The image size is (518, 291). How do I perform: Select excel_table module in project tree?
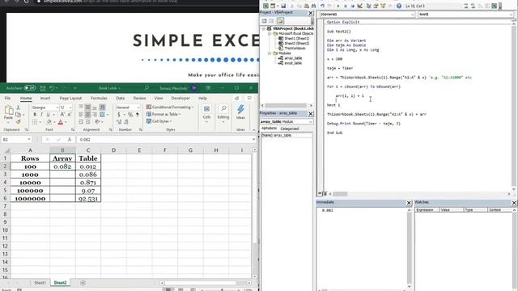click(x=293, y=63)
